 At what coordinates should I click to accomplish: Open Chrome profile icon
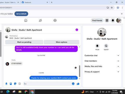pyautogui.click(x=118, y=8)
